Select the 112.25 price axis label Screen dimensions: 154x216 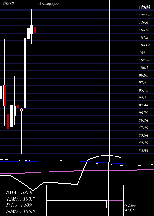tap(145, 15)
